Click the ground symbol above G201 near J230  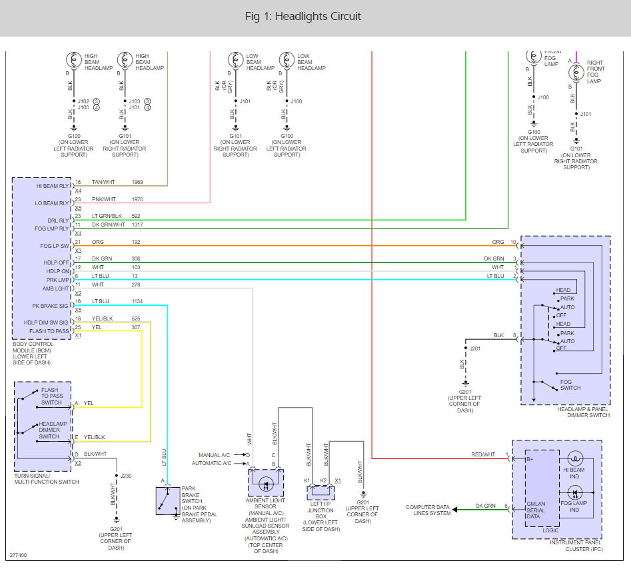click(117, 520)
